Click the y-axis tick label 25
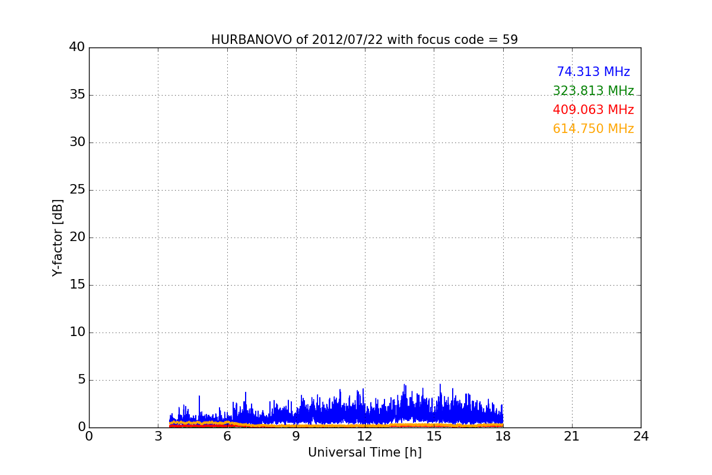This screenshot has height=475, width=712. (77, 190)
